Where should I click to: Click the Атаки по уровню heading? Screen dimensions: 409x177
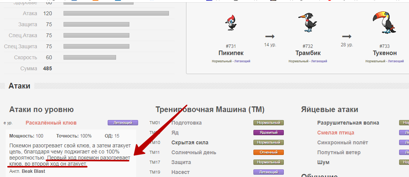[41, 110]
